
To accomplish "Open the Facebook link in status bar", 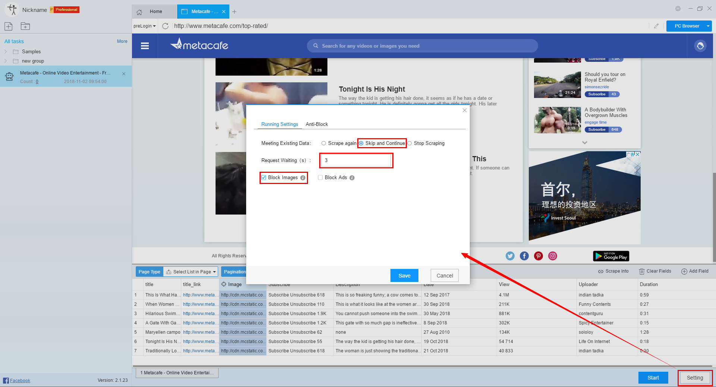I will click(x=20, y=381).
